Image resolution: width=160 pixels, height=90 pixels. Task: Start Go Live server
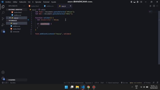pyautogui.click(x=124, y=83)
